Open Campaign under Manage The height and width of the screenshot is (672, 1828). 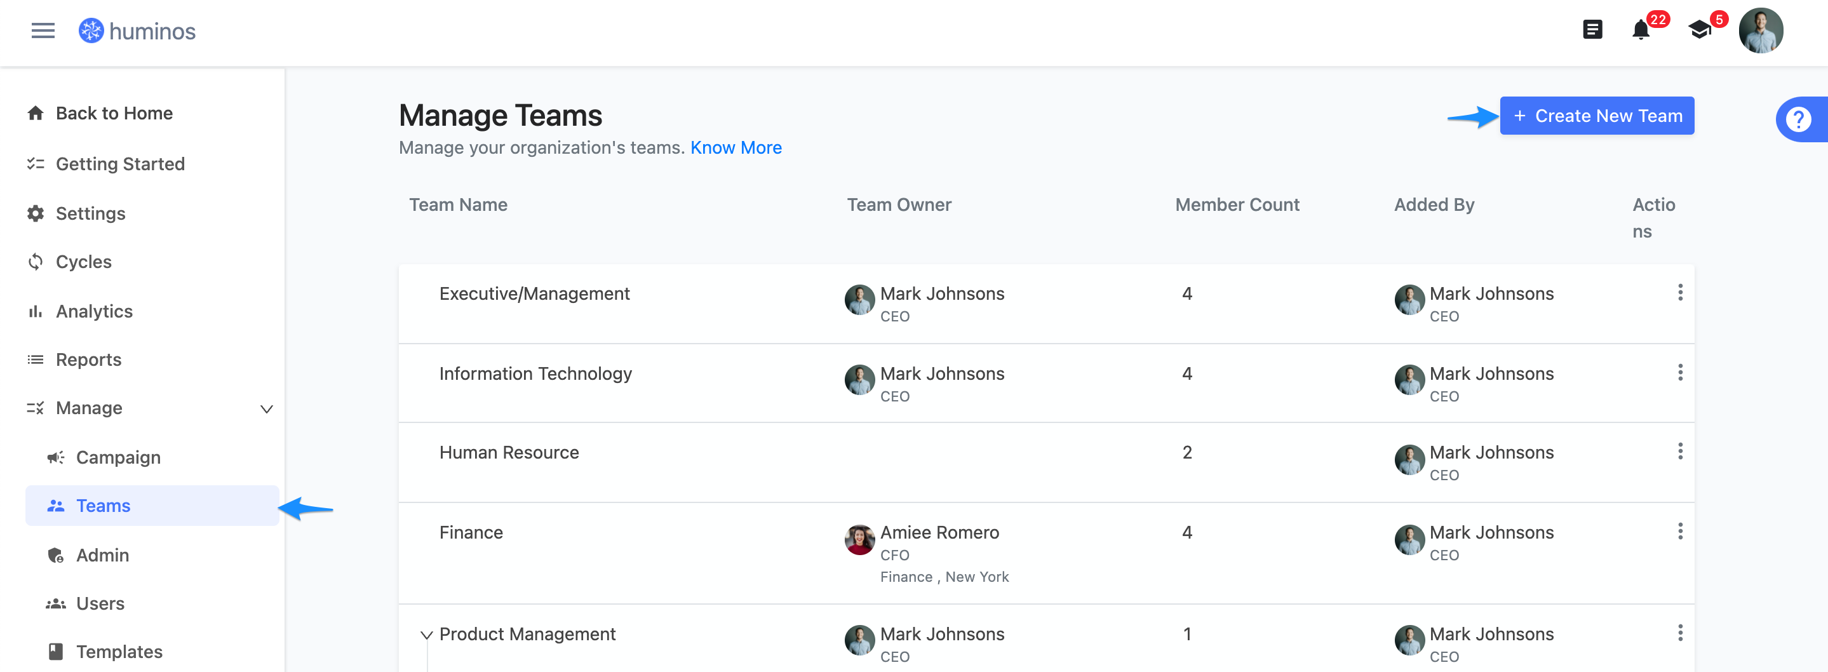[118, 458]
